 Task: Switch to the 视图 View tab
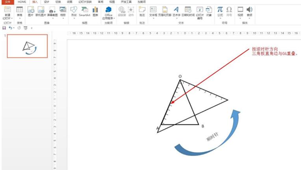112,2
